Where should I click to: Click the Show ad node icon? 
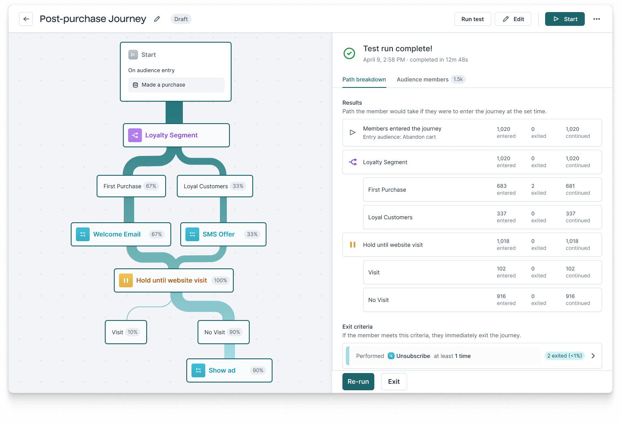point(198,370)
